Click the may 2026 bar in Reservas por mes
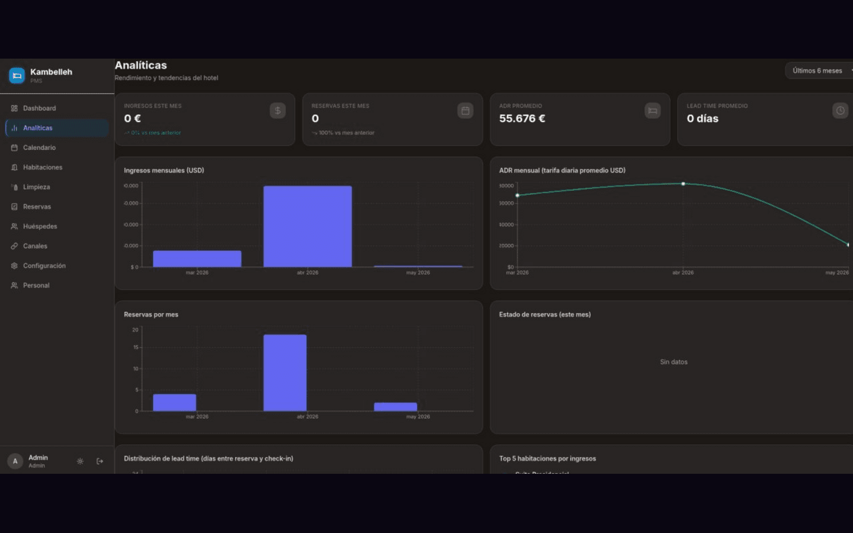This screenshot has height=533, width=853. click(x=396, y=407)
